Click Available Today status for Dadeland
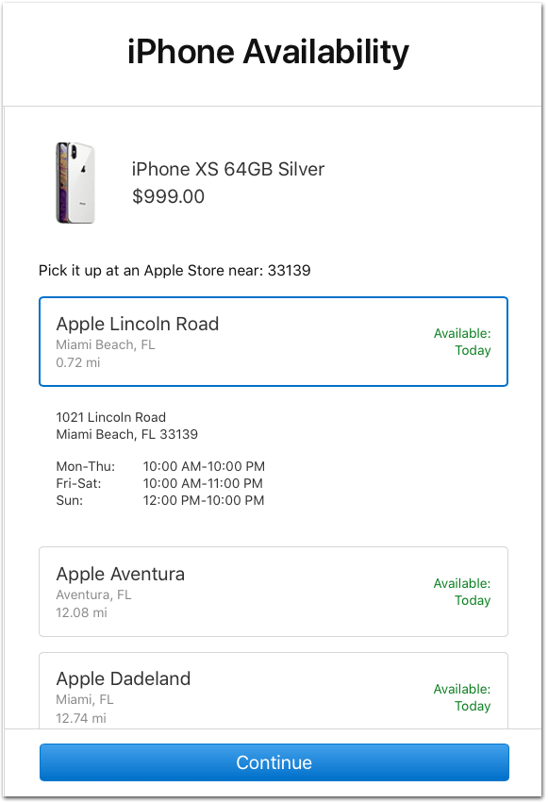 click(462, 697)
